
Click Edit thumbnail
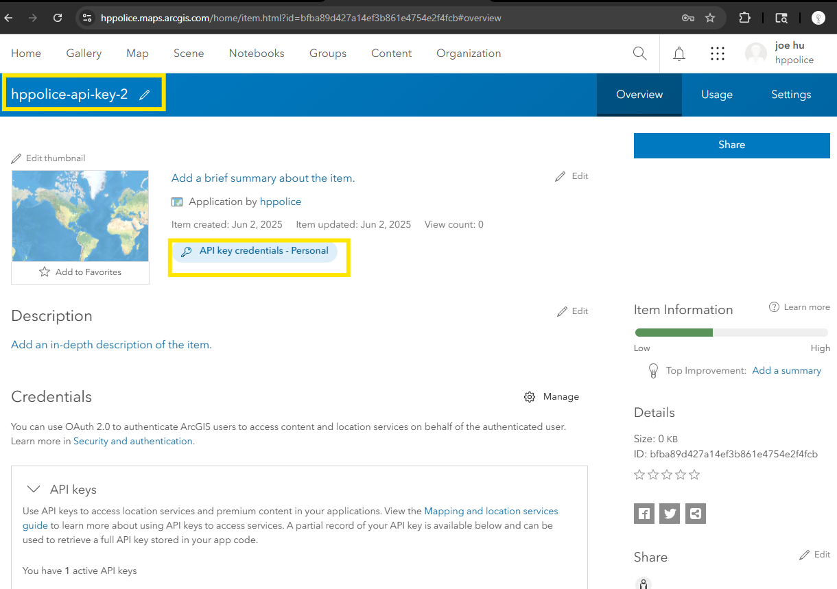(48, 158)
